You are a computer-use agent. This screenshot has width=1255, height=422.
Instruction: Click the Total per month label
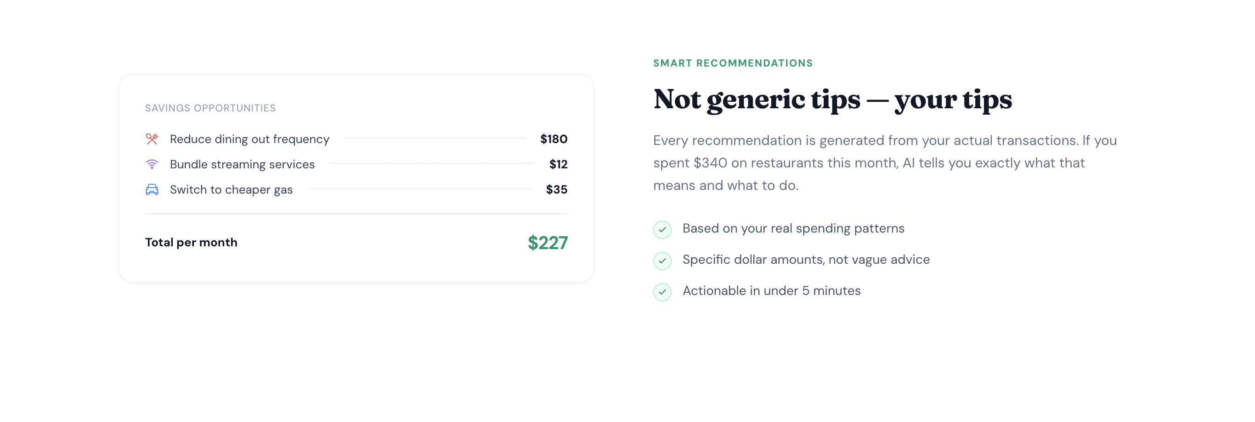[x=191, y=242]
